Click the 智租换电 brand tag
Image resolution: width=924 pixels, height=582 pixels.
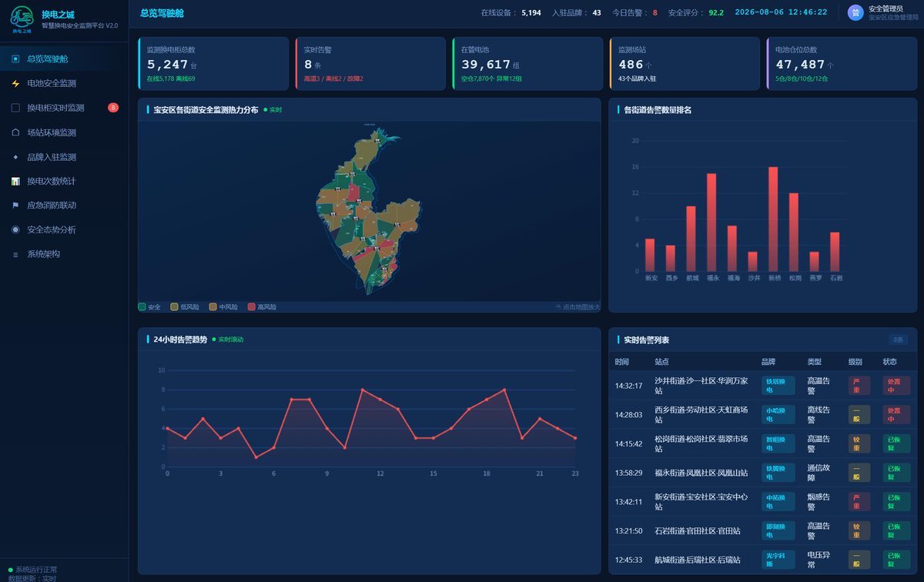point(778,443)
